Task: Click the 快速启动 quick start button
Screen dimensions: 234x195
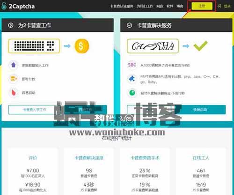Action: click(x=200, y=110)
